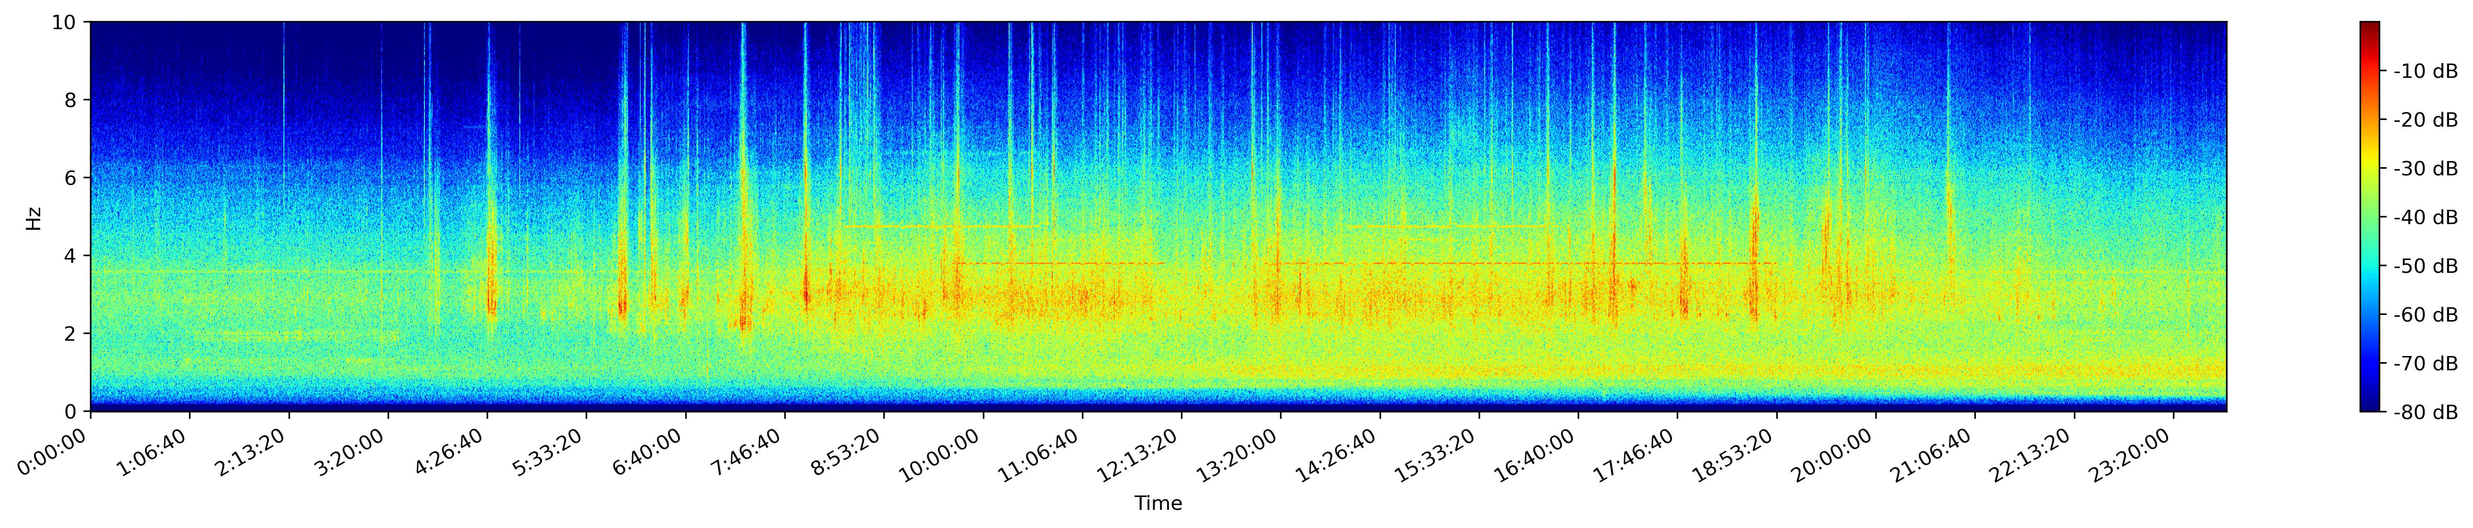Click the 6:40:00 time tick label
This screenshot has width=2473, height=528.
(x=650, y=450)
